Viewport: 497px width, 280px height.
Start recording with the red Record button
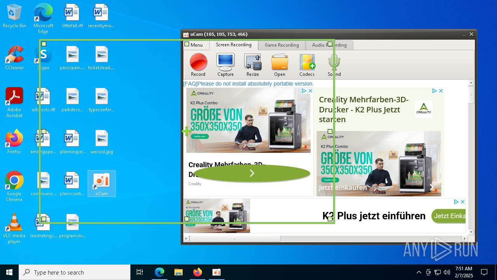pyautogui.click(x=198, y=65)
